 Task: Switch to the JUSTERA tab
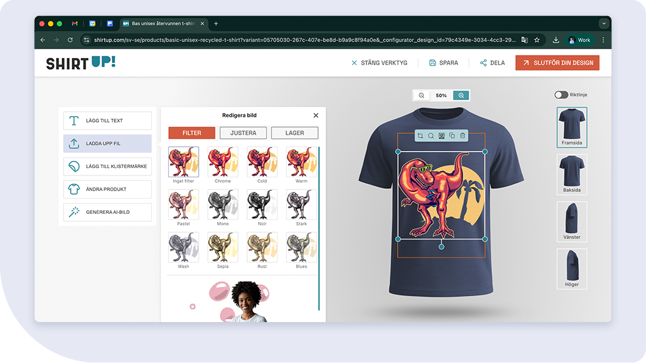point(243,133)
